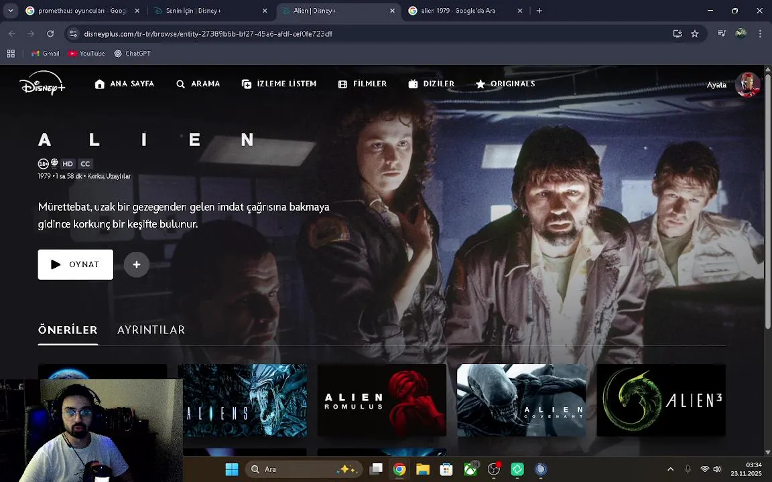Open the apps grid in bookmarks bar
This screenshot has height=482, width=772.
pos(10,54)
